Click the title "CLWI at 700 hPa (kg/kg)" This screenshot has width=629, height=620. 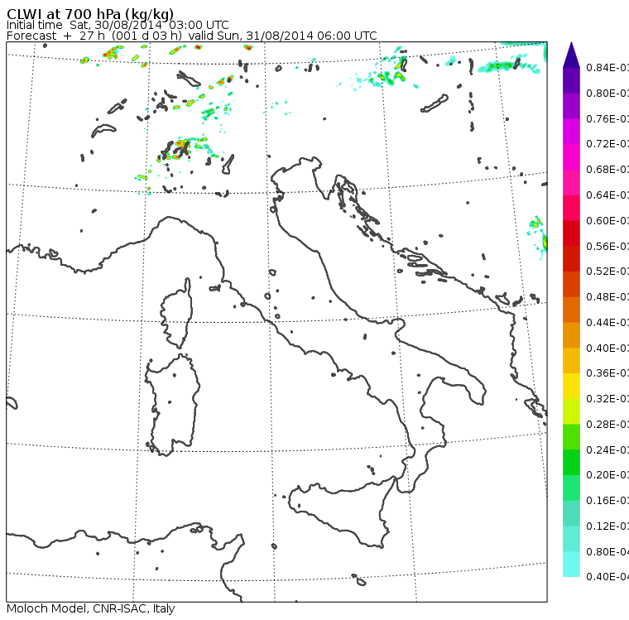pyautogui.click(x=90, y=14)
